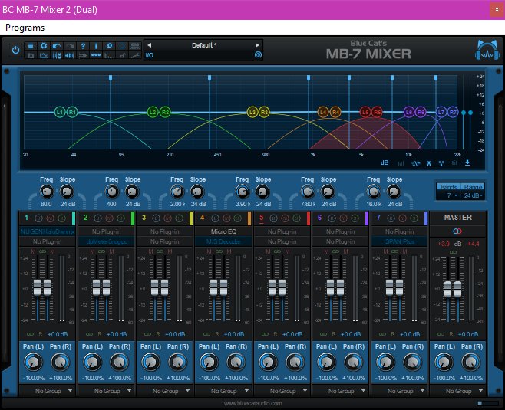This screenshot has height=410, width=505.
Task: Select the R5 band node in graph
Action: coord(377,112)
